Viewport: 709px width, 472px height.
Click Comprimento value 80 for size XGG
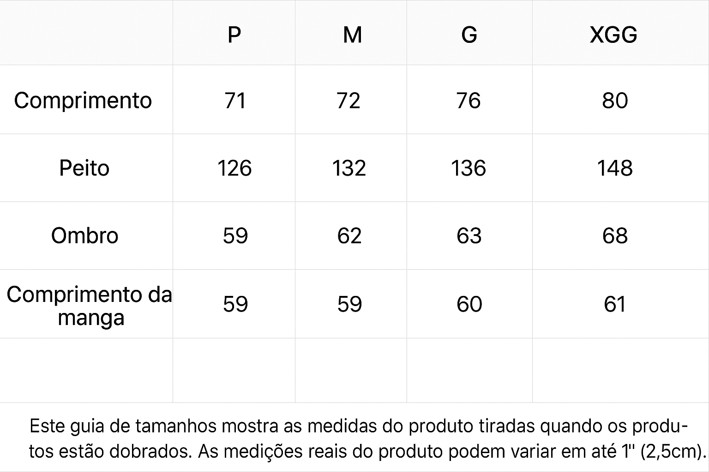(x=615, y=100)
